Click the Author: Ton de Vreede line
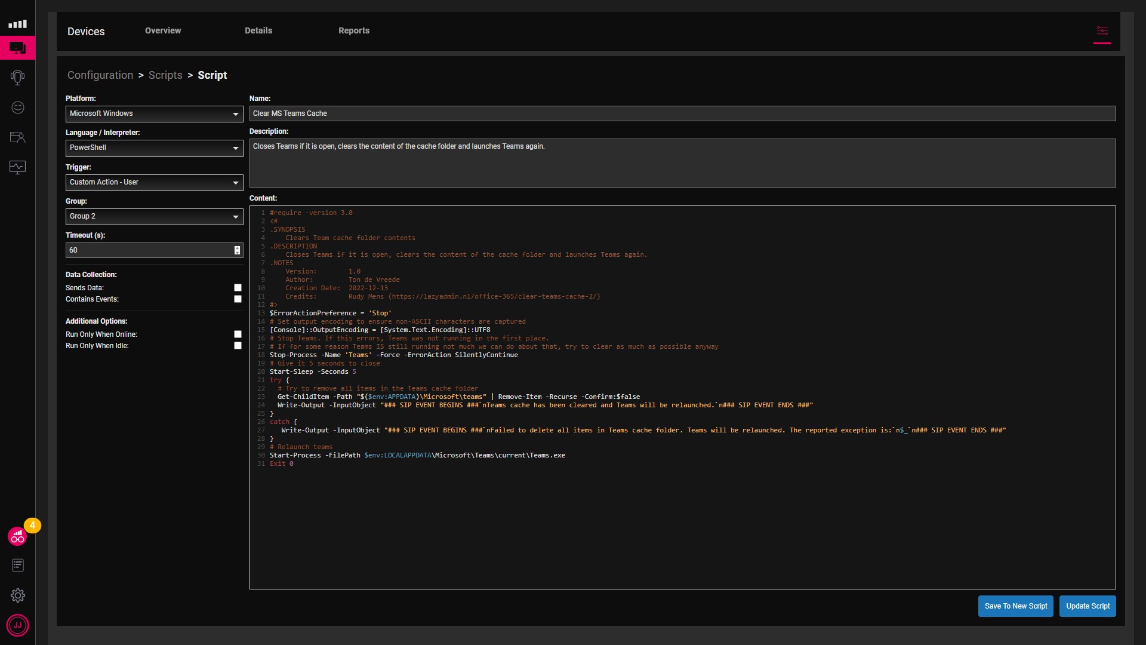 click(x=343, y=279)
